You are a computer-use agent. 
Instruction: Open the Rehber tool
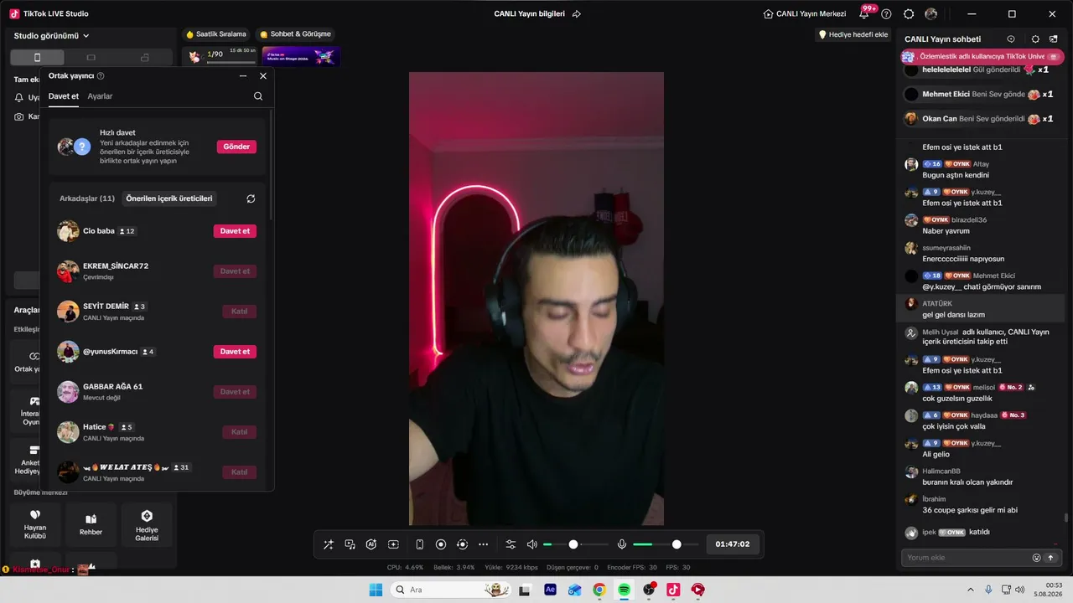(91, 524)
